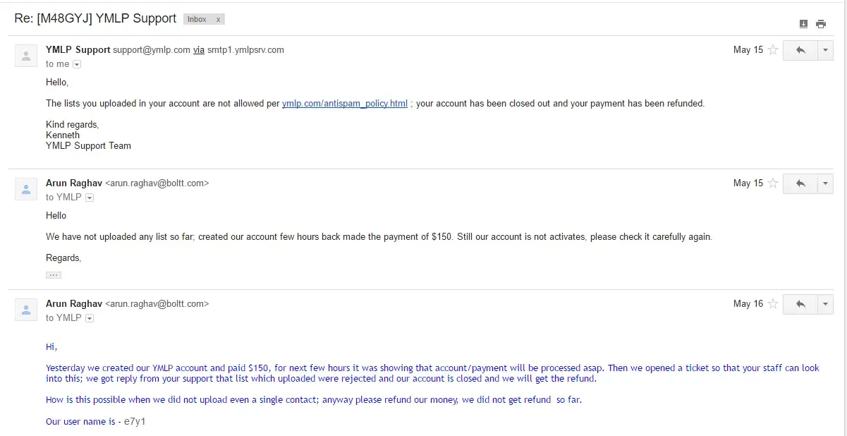Open the ymlp.com/antispam_policy.html link

click(345, 104)
